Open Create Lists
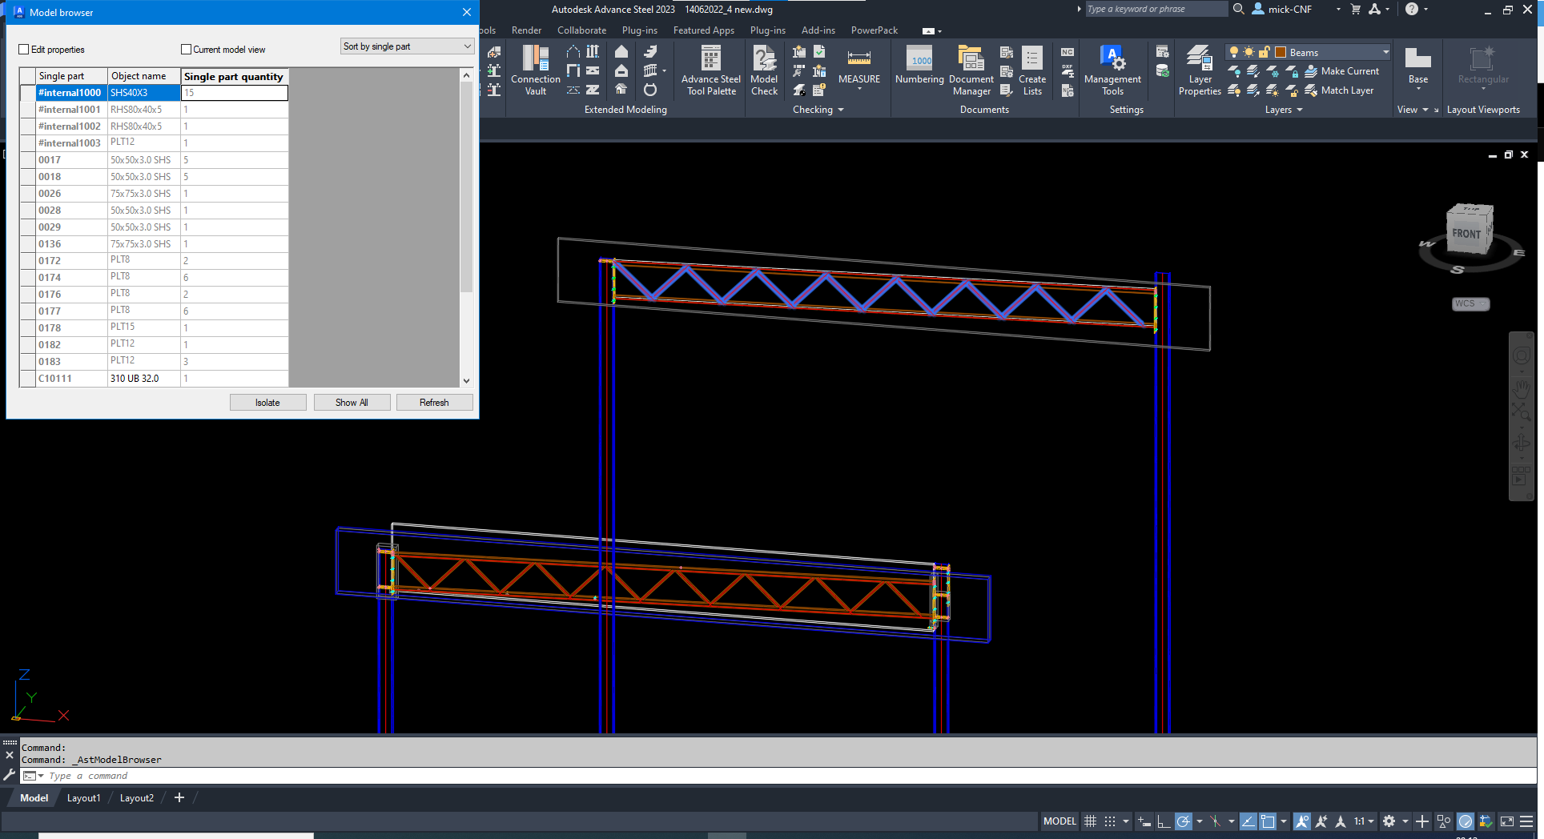The width and height of the screenshot is (1544, 839). pos(1031,70)
